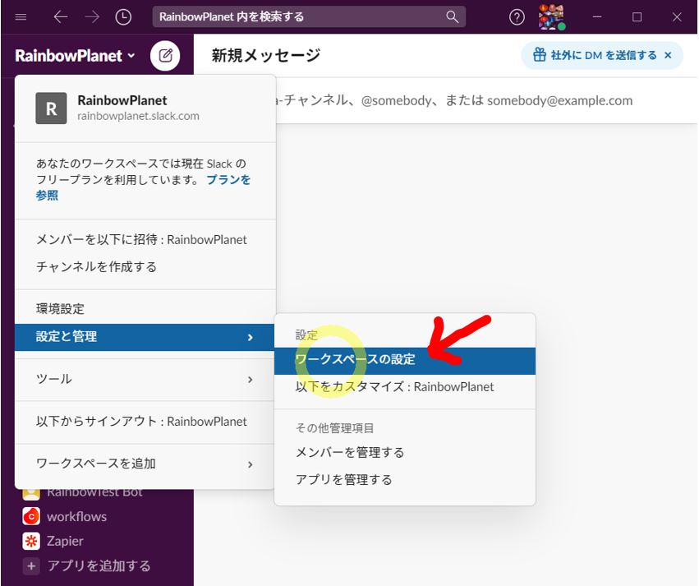This screenshot has width=699, height=586.
Task: Click メンバーを以下に招待 : RainbowPlanet
Action: point(145,239)
